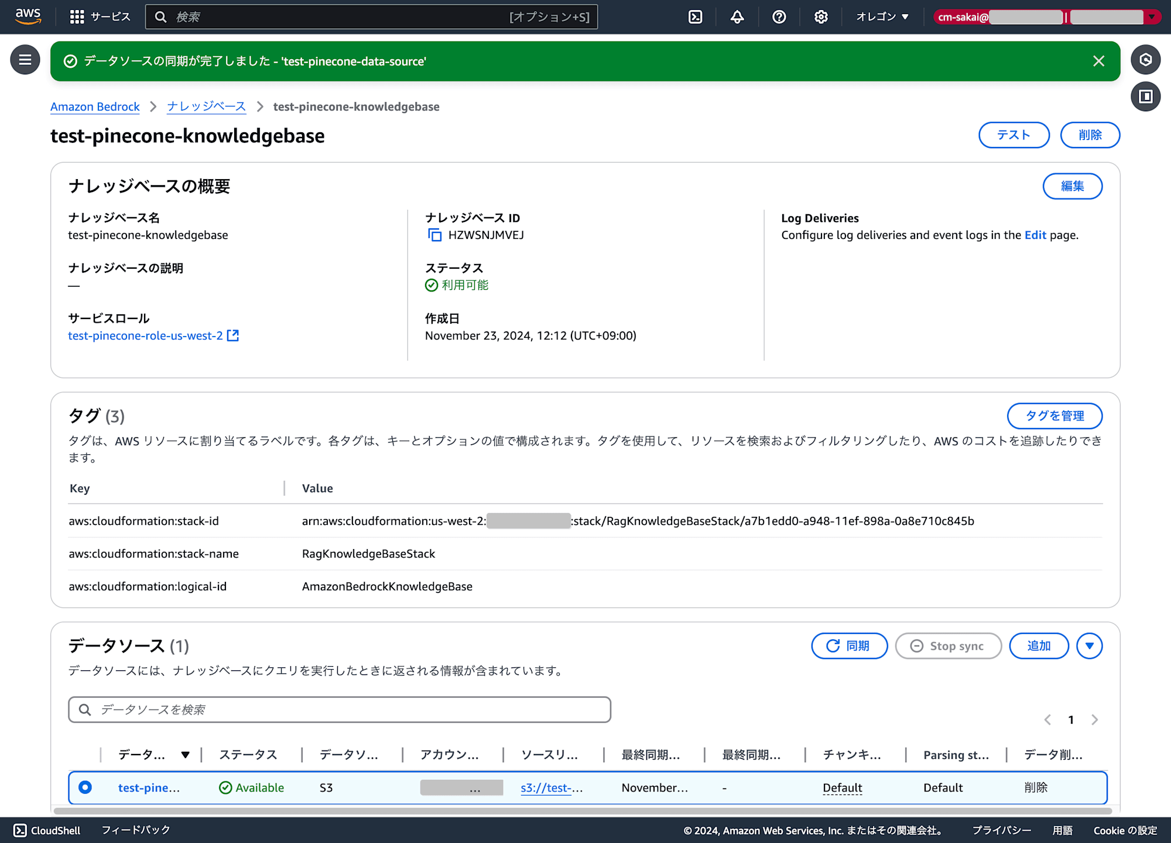Click the 最終同期… November cell

[655, 787]
